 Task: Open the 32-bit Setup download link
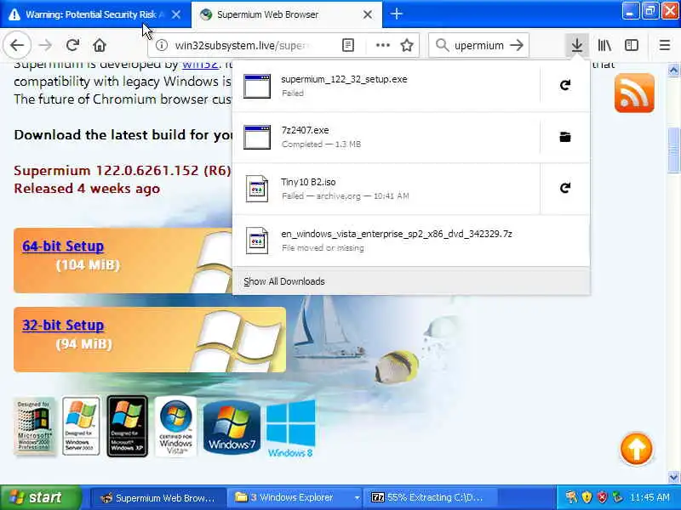(63, 326)
